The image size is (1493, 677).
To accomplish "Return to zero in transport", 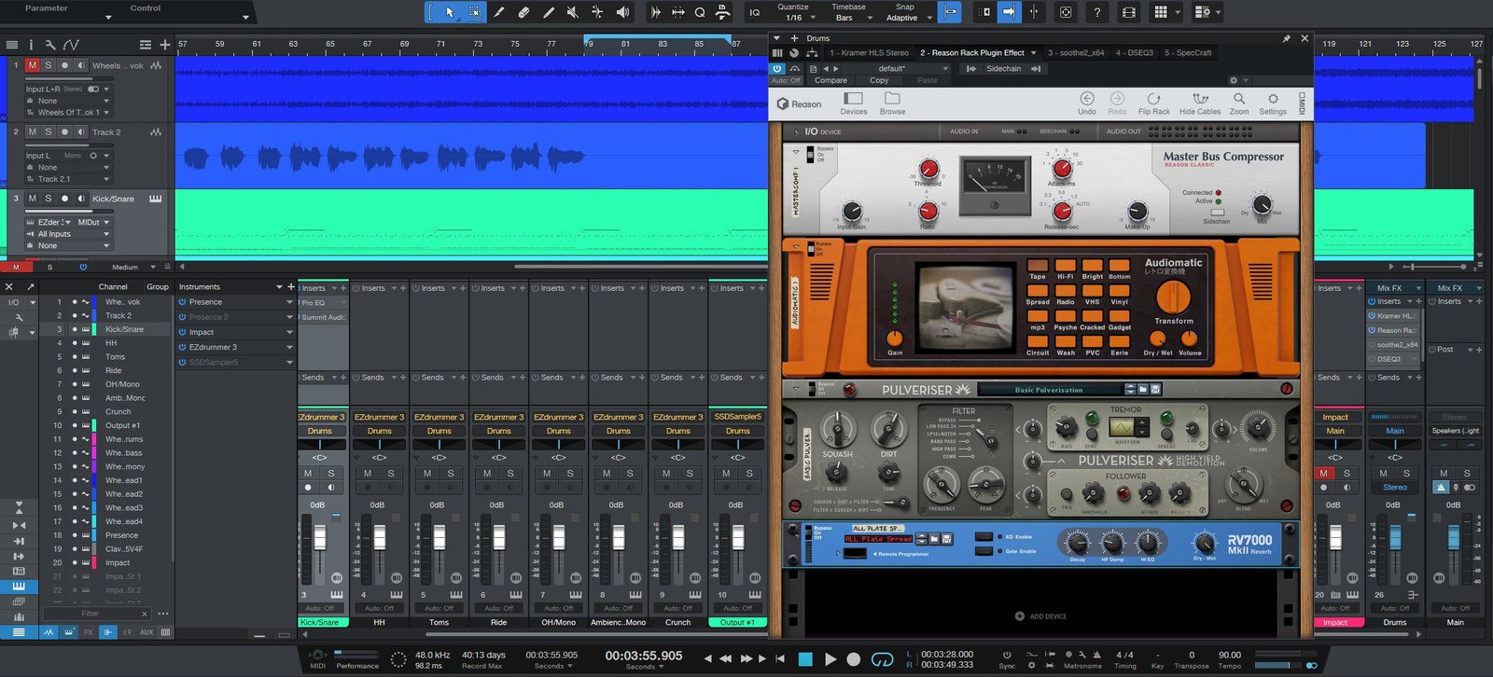I will click(780, 658).
